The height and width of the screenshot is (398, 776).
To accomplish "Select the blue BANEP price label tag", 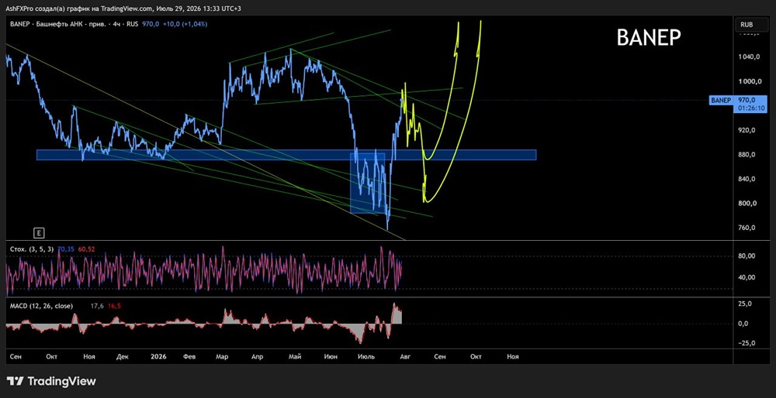I will (720, 100).
